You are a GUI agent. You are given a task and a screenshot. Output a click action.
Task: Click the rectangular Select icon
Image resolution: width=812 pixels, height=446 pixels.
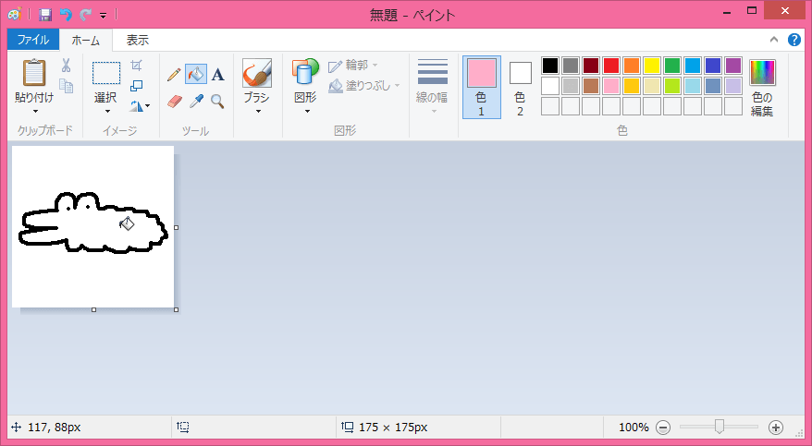[x=106, y=73]
